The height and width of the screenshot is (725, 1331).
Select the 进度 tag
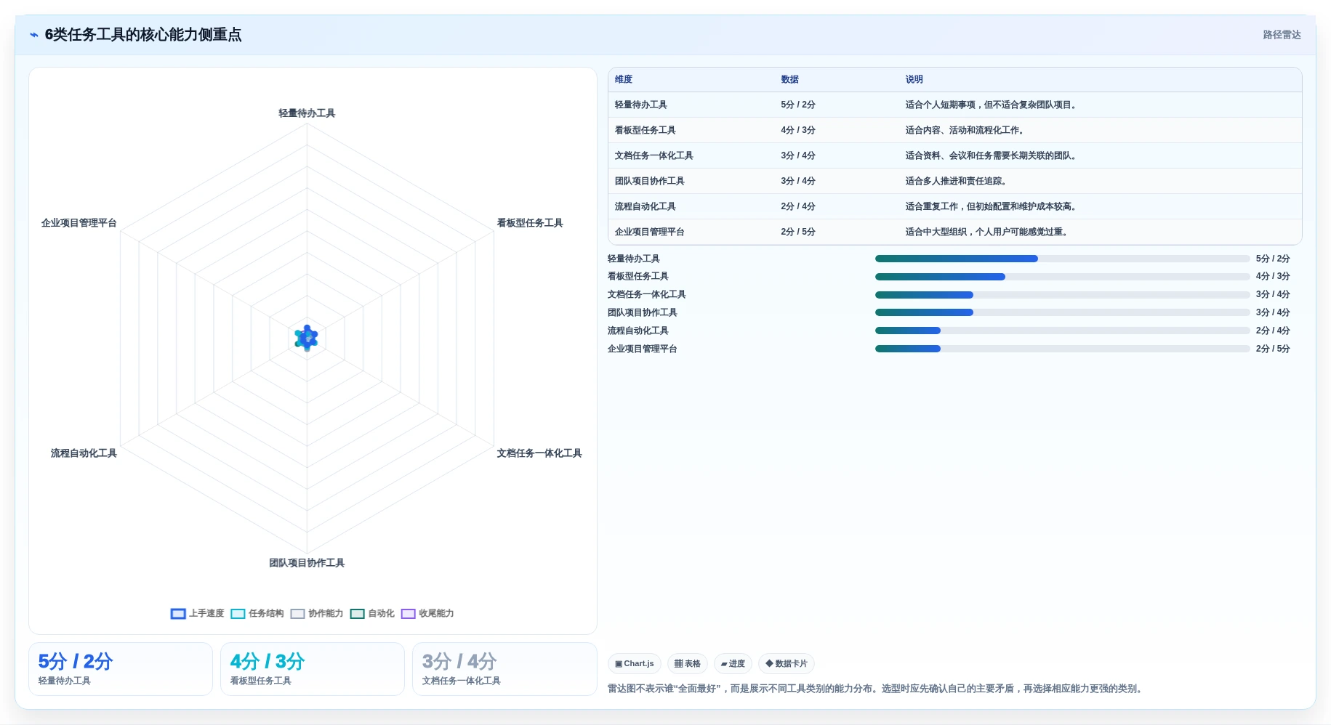pyautogui.click(x=733, y=663)
